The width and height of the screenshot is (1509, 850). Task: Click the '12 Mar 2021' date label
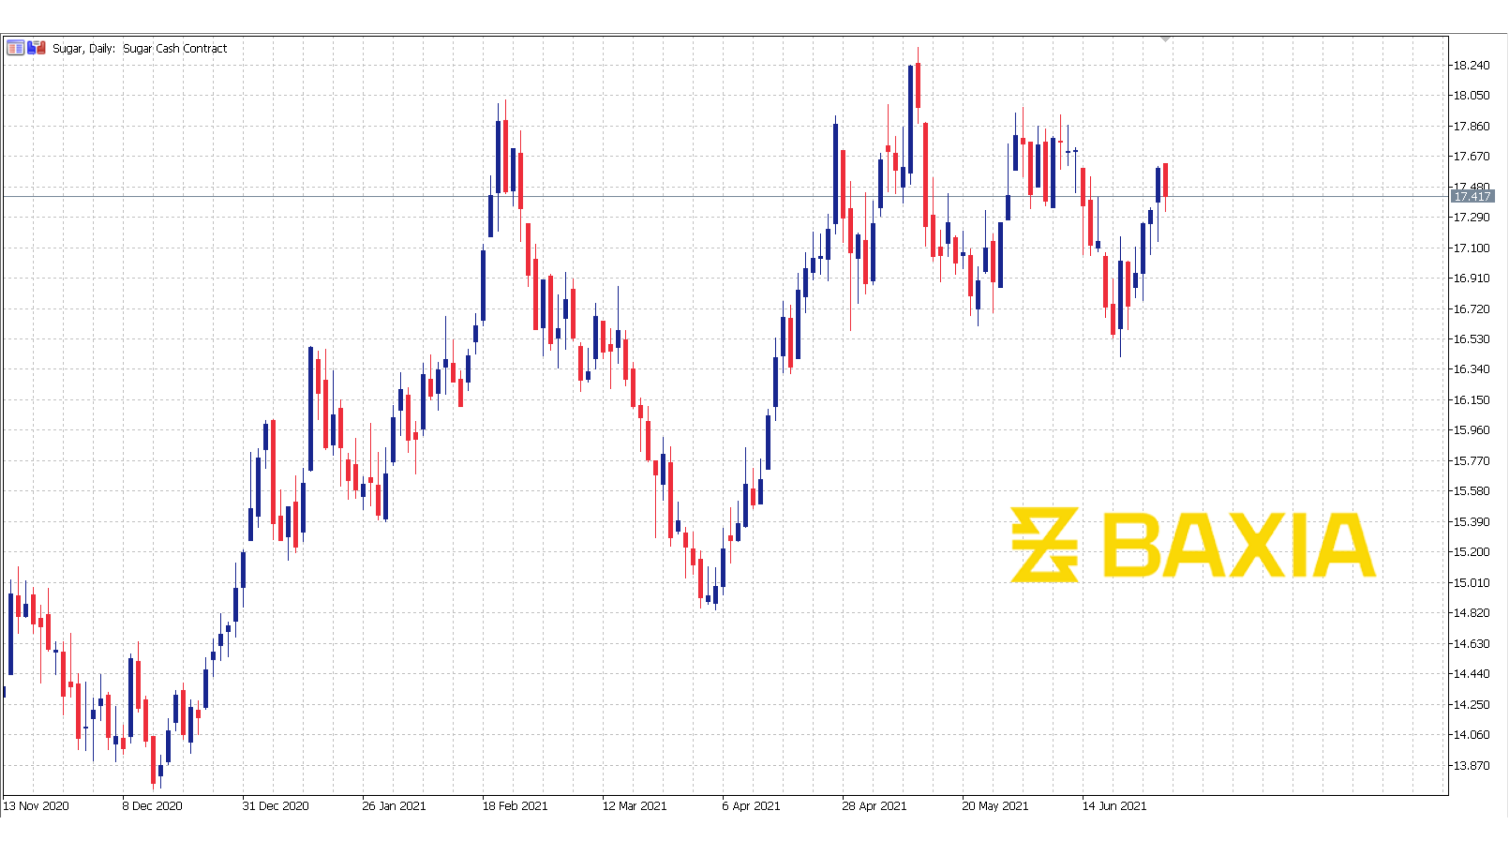click(634, 806)
